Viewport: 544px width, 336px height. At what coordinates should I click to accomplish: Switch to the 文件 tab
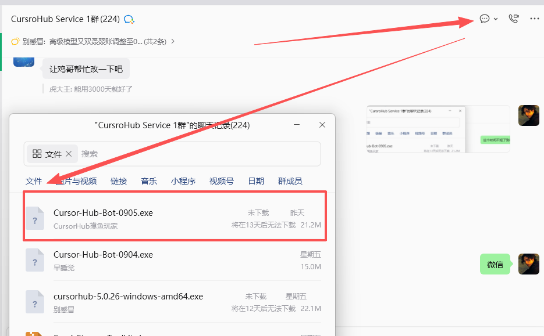click(x=34, y=181)
